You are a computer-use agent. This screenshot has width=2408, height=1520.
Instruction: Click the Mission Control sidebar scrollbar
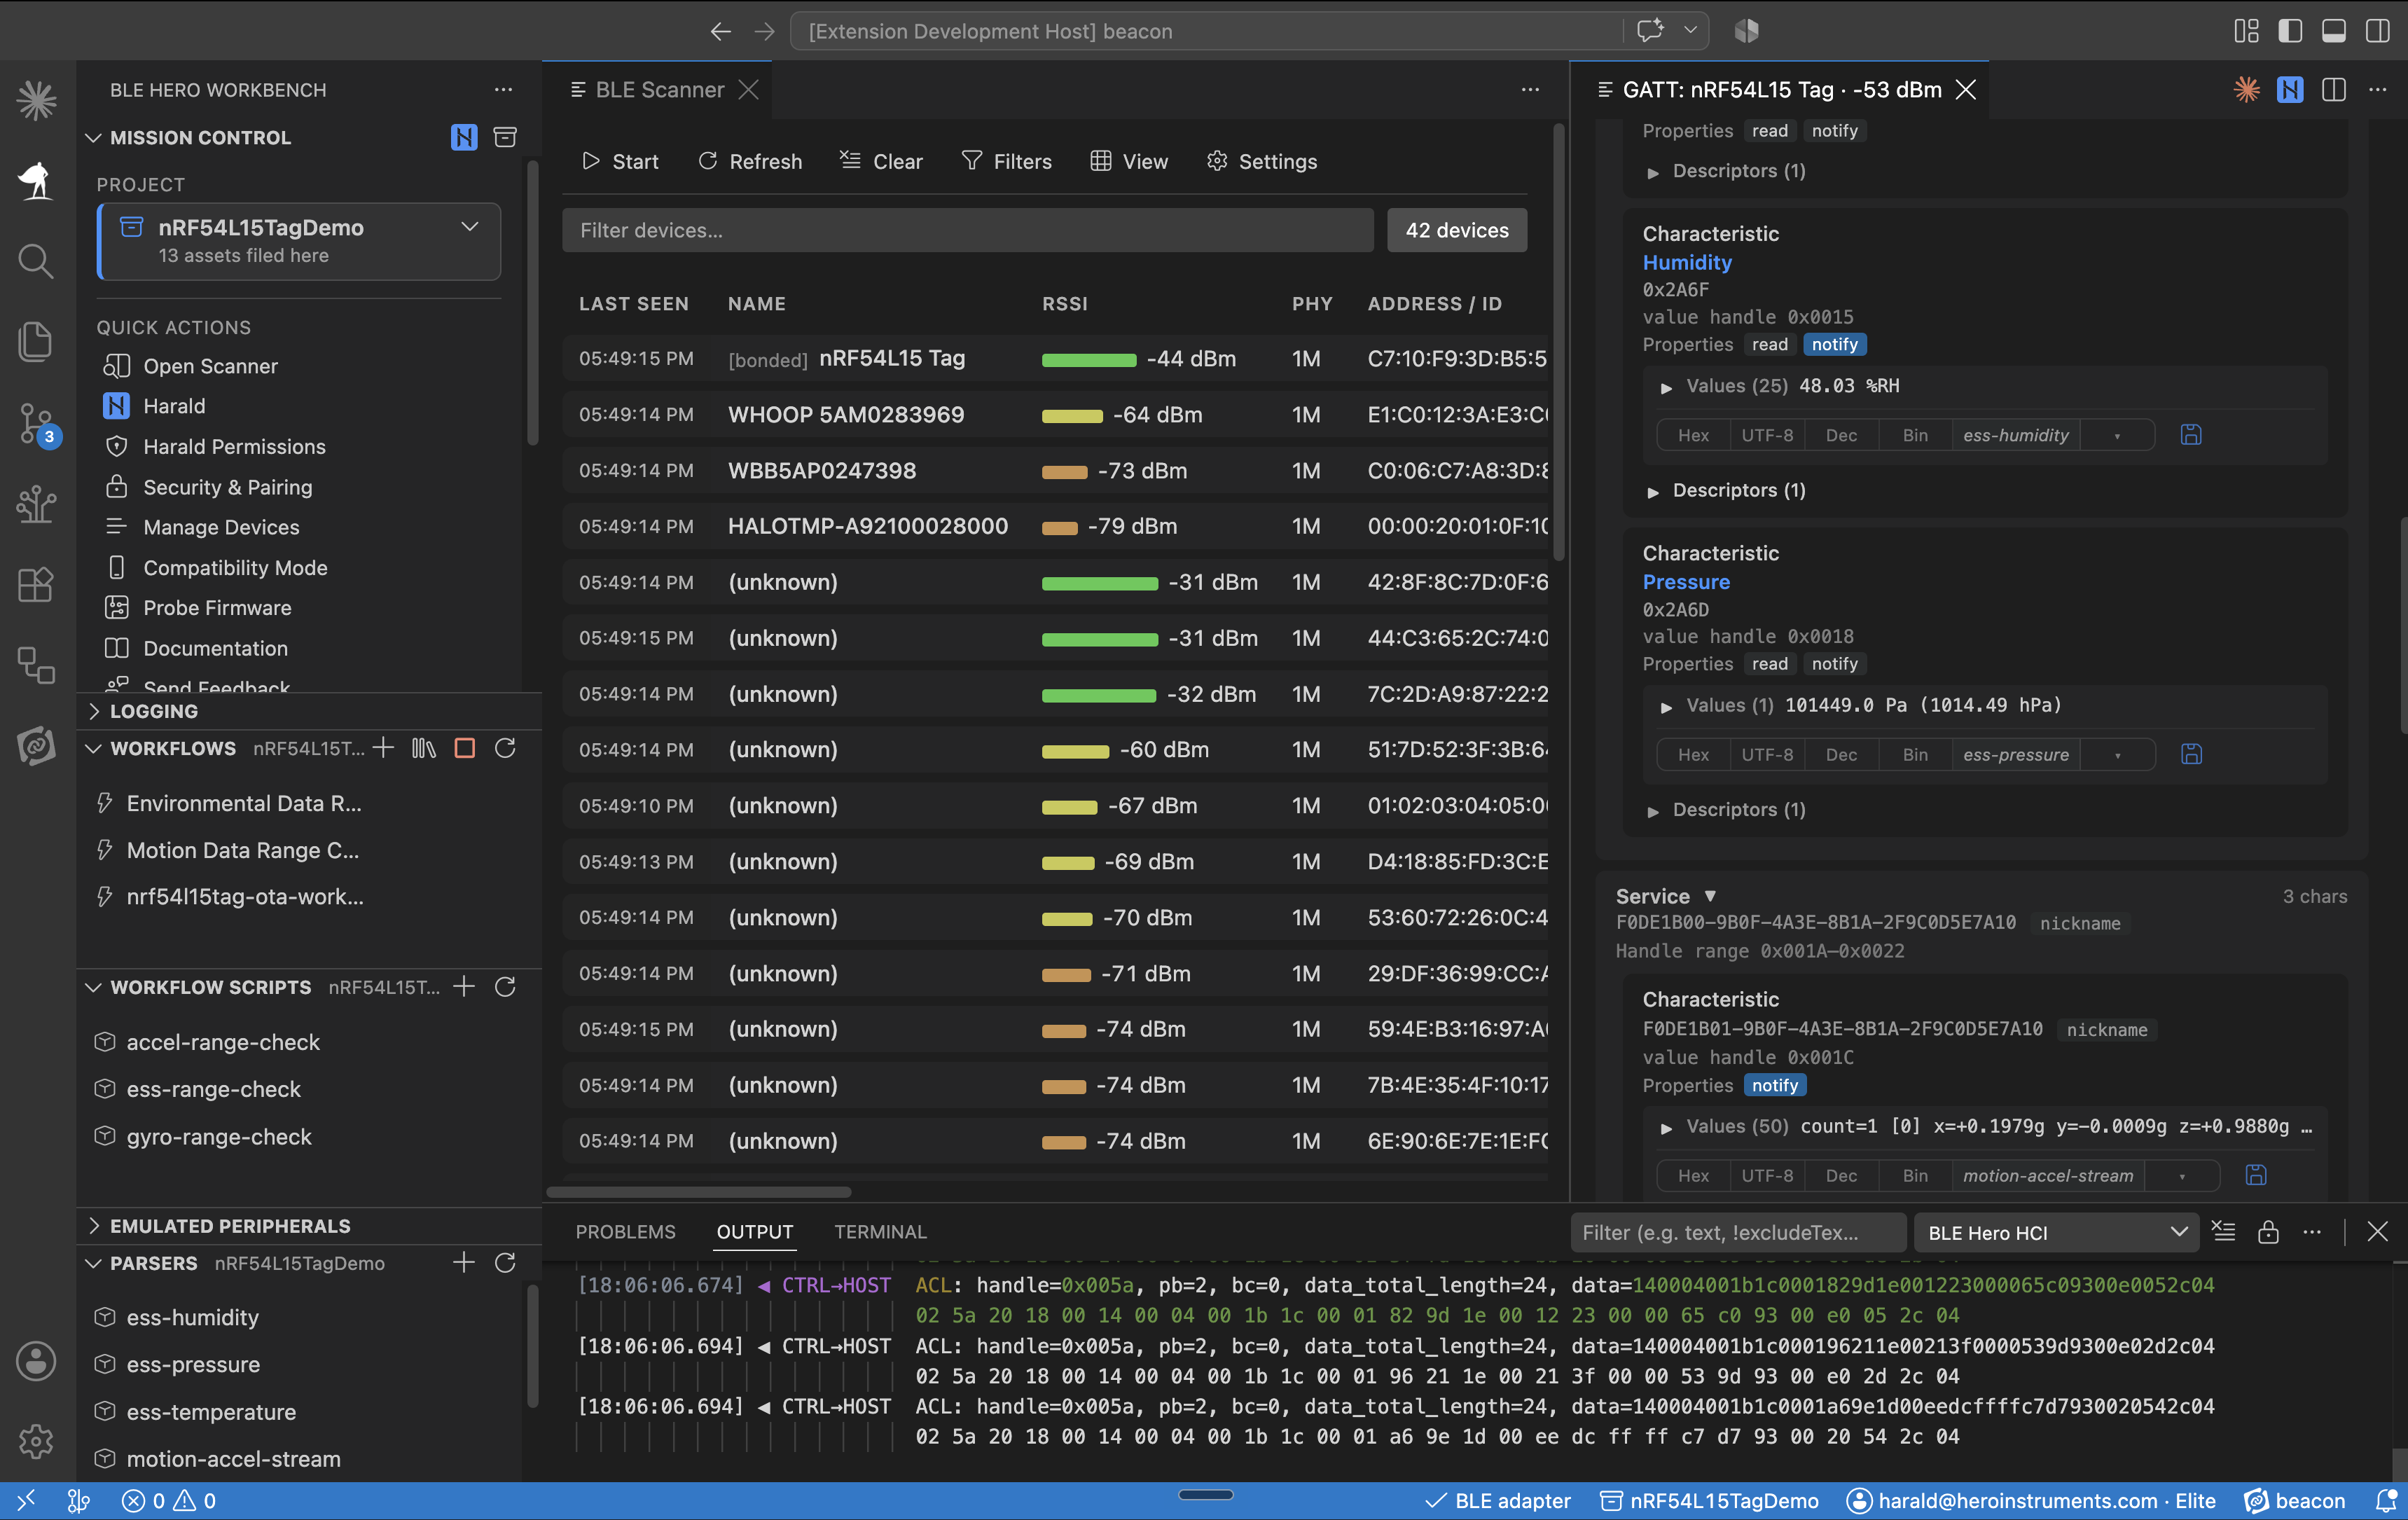coord(533,303)
